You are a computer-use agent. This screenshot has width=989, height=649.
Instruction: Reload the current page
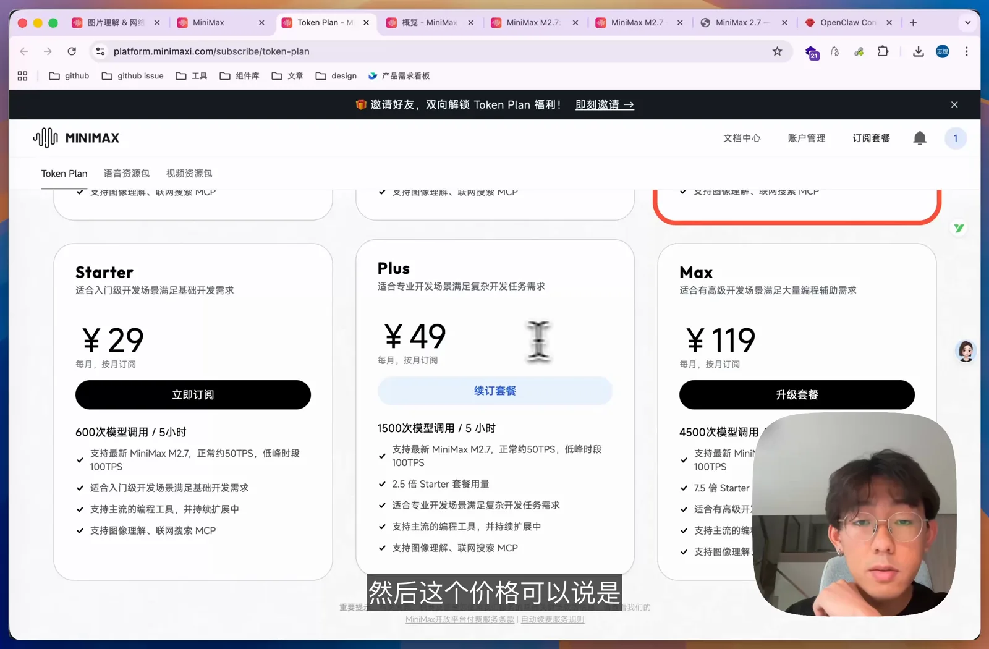tap(72, 51)
